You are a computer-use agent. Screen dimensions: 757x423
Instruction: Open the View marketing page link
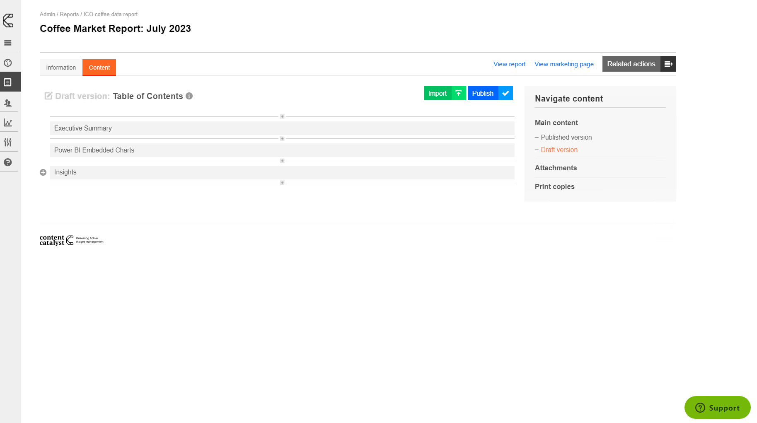click(x=564, y=64)
